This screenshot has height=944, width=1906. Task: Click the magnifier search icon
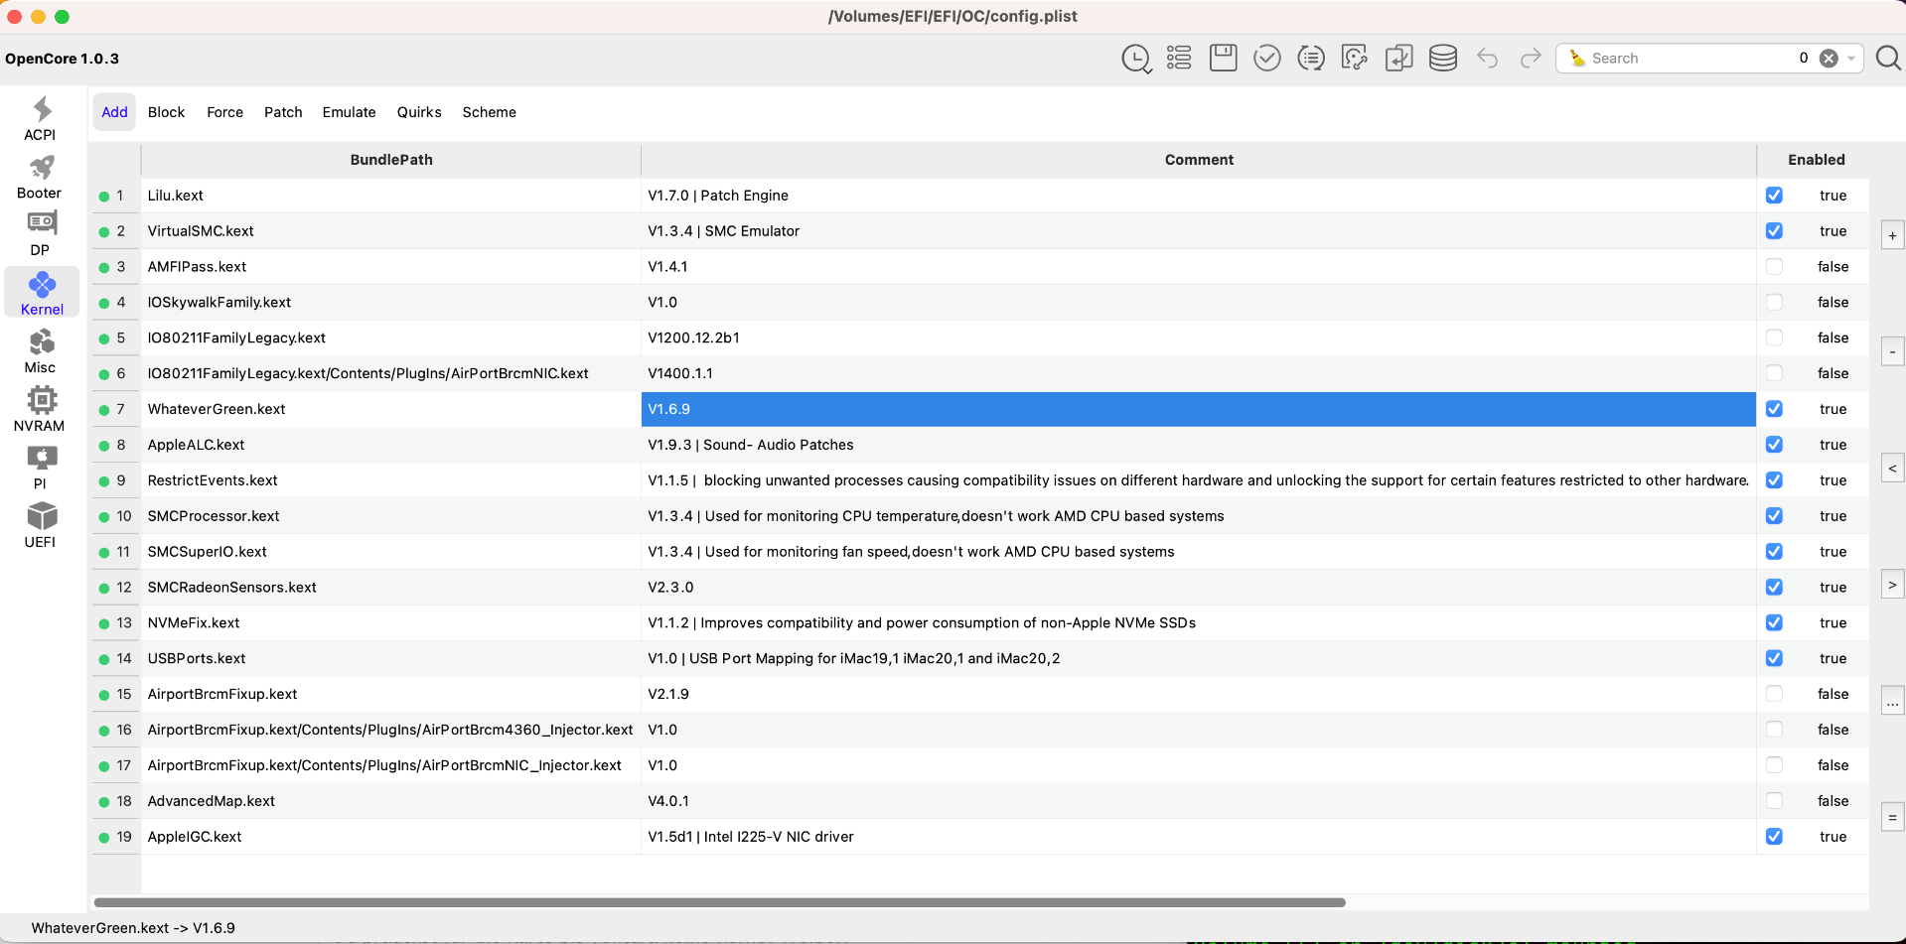click(x=1888, y=59)
